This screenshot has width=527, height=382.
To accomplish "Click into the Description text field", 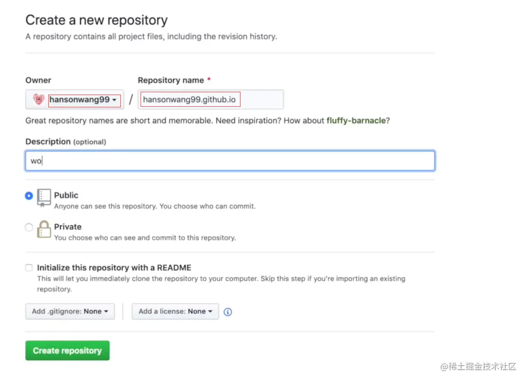I will coord(230,161).
